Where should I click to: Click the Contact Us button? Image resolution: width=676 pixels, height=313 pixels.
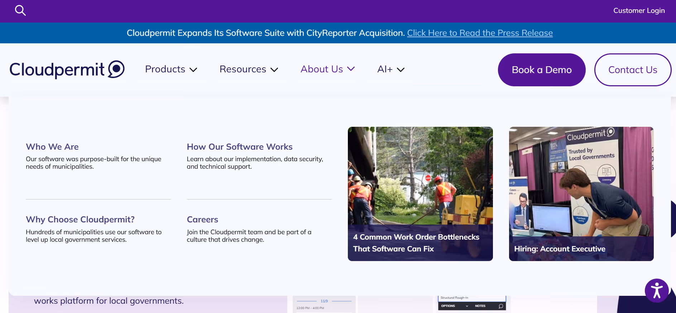tap(633, 70)
